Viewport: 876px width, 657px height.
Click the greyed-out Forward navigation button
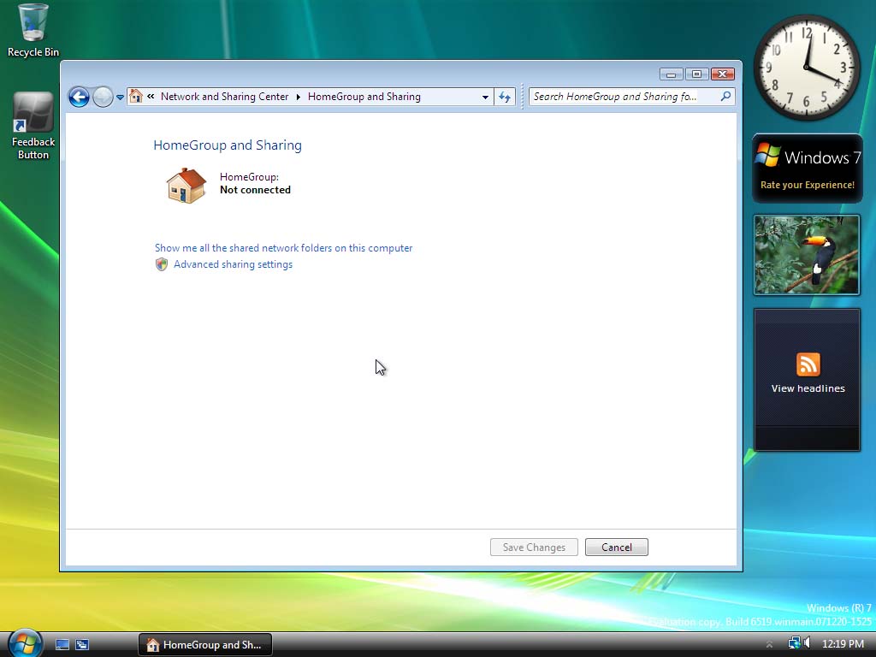click(x=103, y=98)
